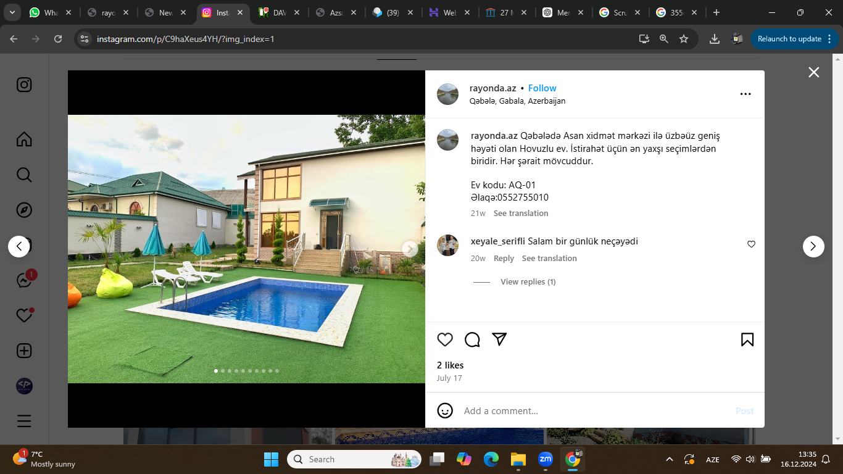Open the Notifications heart in the sidebar
Viewport: 843px width, 474px height.
point(24,315)
